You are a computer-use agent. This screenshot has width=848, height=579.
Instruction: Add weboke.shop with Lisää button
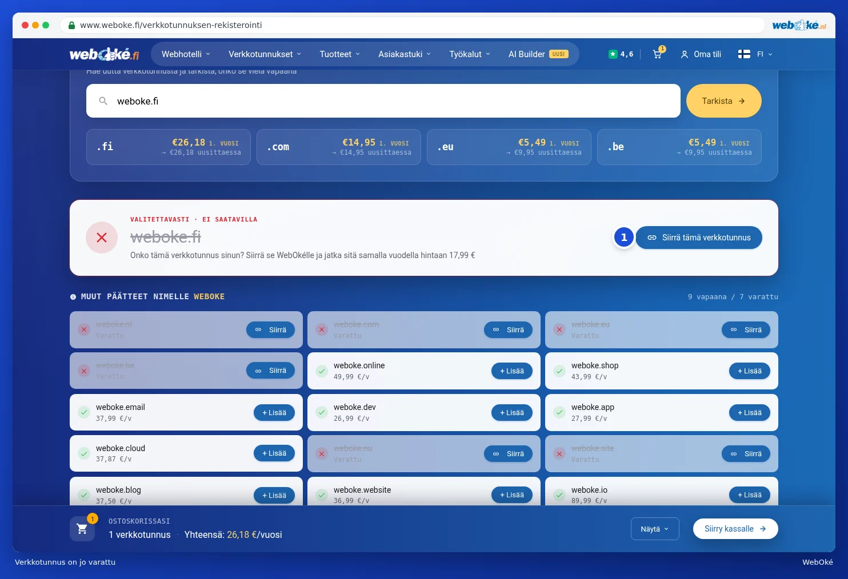pos(749,371)
